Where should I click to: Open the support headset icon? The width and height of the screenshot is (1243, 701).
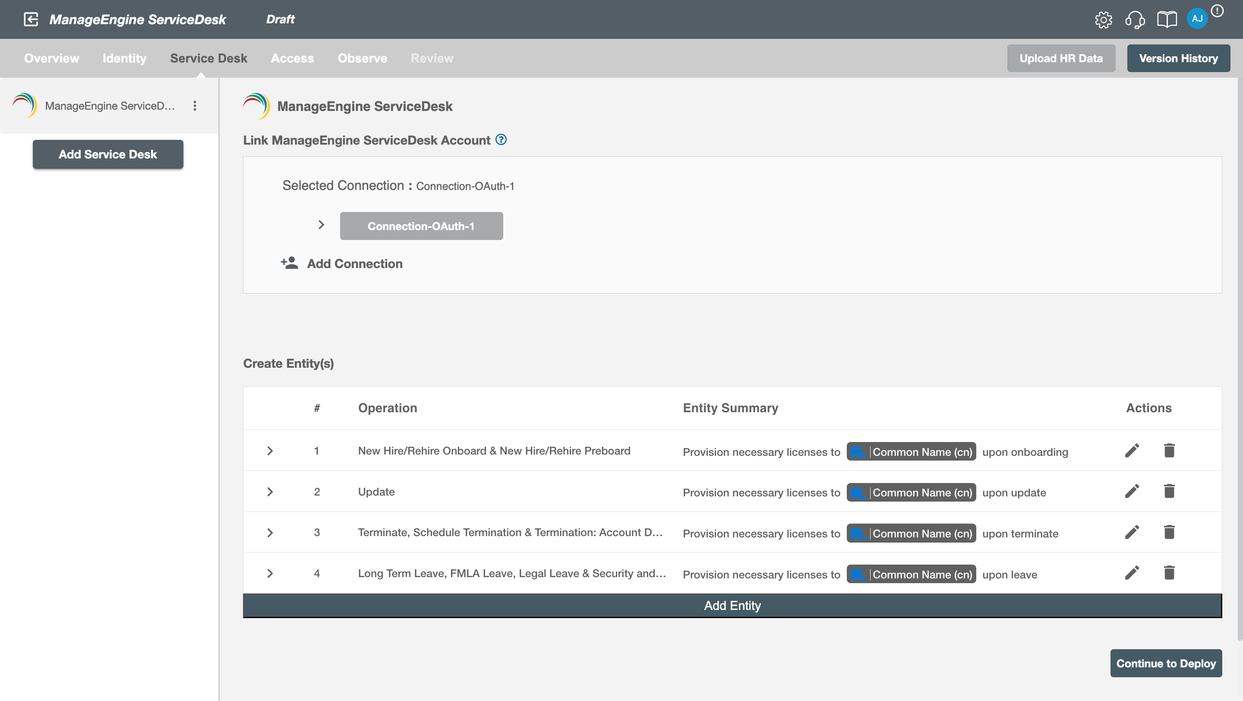click(1135, 20)
